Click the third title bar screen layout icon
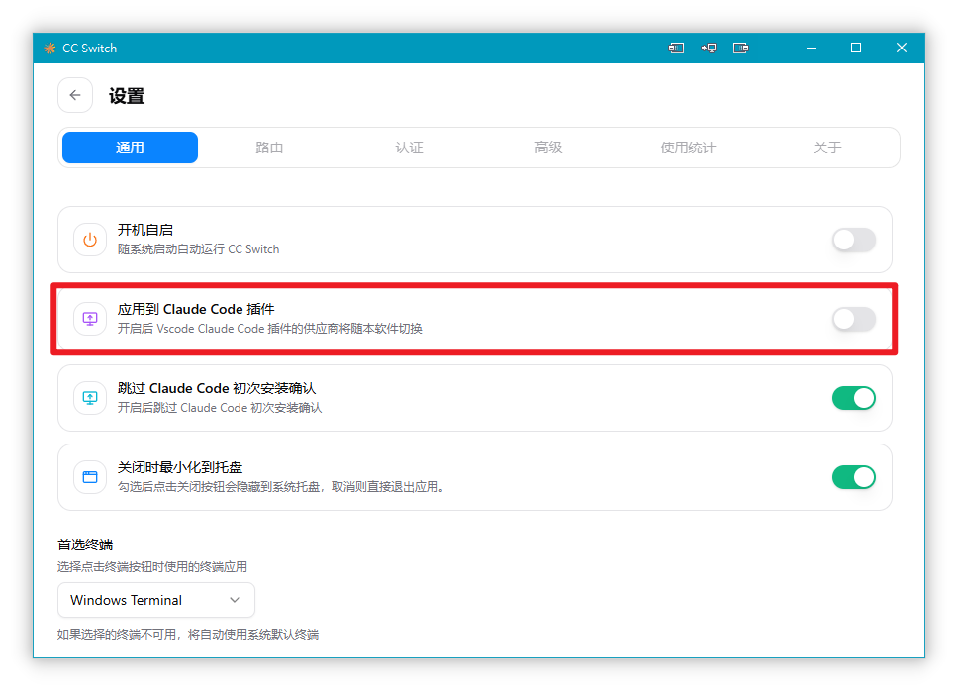The height and width of the screenshot is (691, 958). point(740,48)
